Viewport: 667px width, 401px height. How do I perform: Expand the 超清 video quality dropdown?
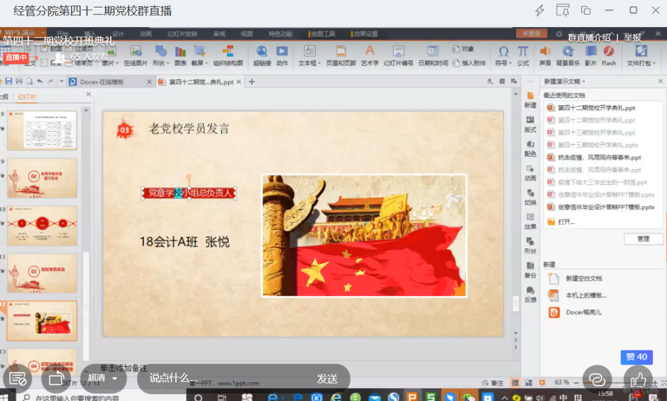pyautogui.click(x=103, y=378)
